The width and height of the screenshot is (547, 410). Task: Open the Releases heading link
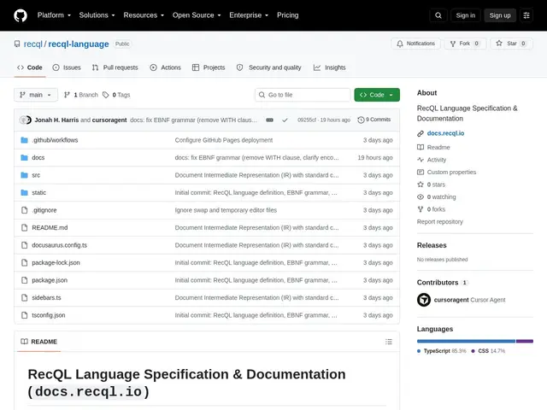pos(432,245)
